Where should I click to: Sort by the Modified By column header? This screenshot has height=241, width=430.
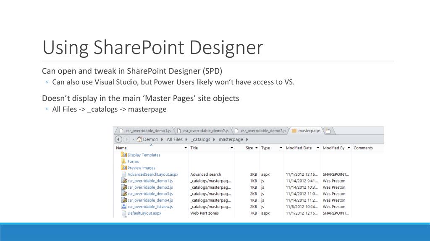(333, 148)
